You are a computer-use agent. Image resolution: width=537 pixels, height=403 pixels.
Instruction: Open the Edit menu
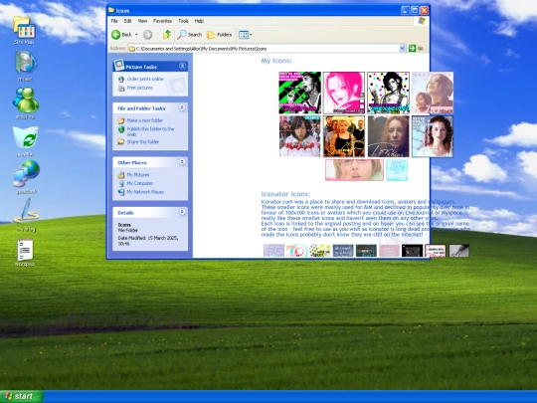pos(127,21)
